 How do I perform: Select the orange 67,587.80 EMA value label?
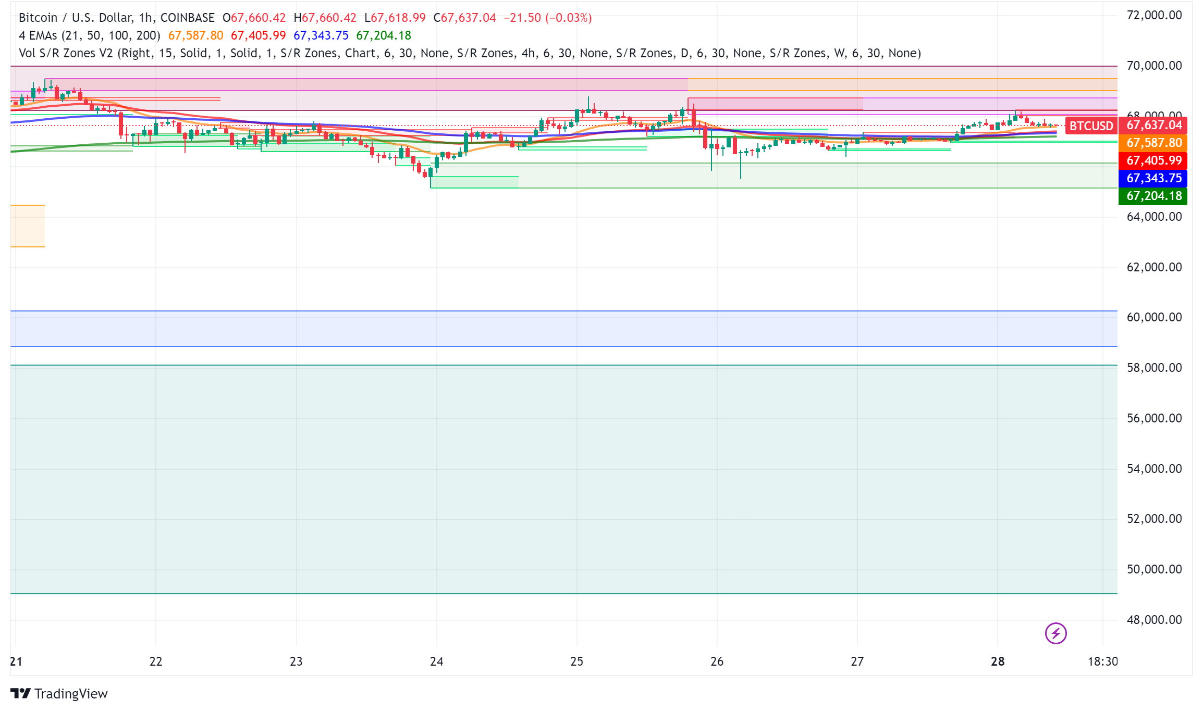click(x=1152, y=143)
